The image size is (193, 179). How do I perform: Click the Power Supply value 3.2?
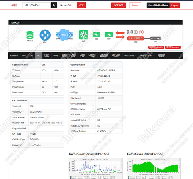(43, 87)
